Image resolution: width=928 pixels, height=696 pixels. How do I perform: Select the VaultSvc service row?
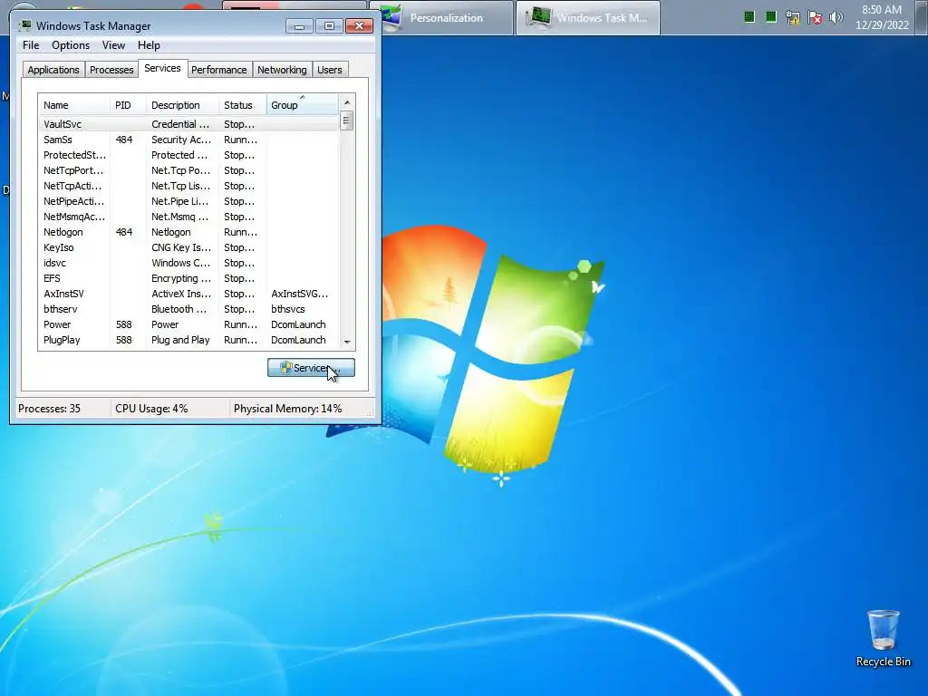tap(188, 124)
